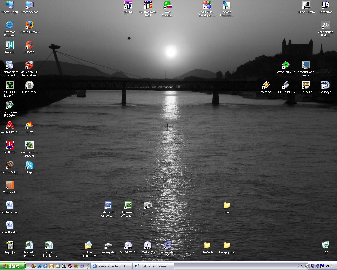Screen dimensions: 337x270
Task: Click the Vegas 7.0 shortcut
Action: (9, 185)
